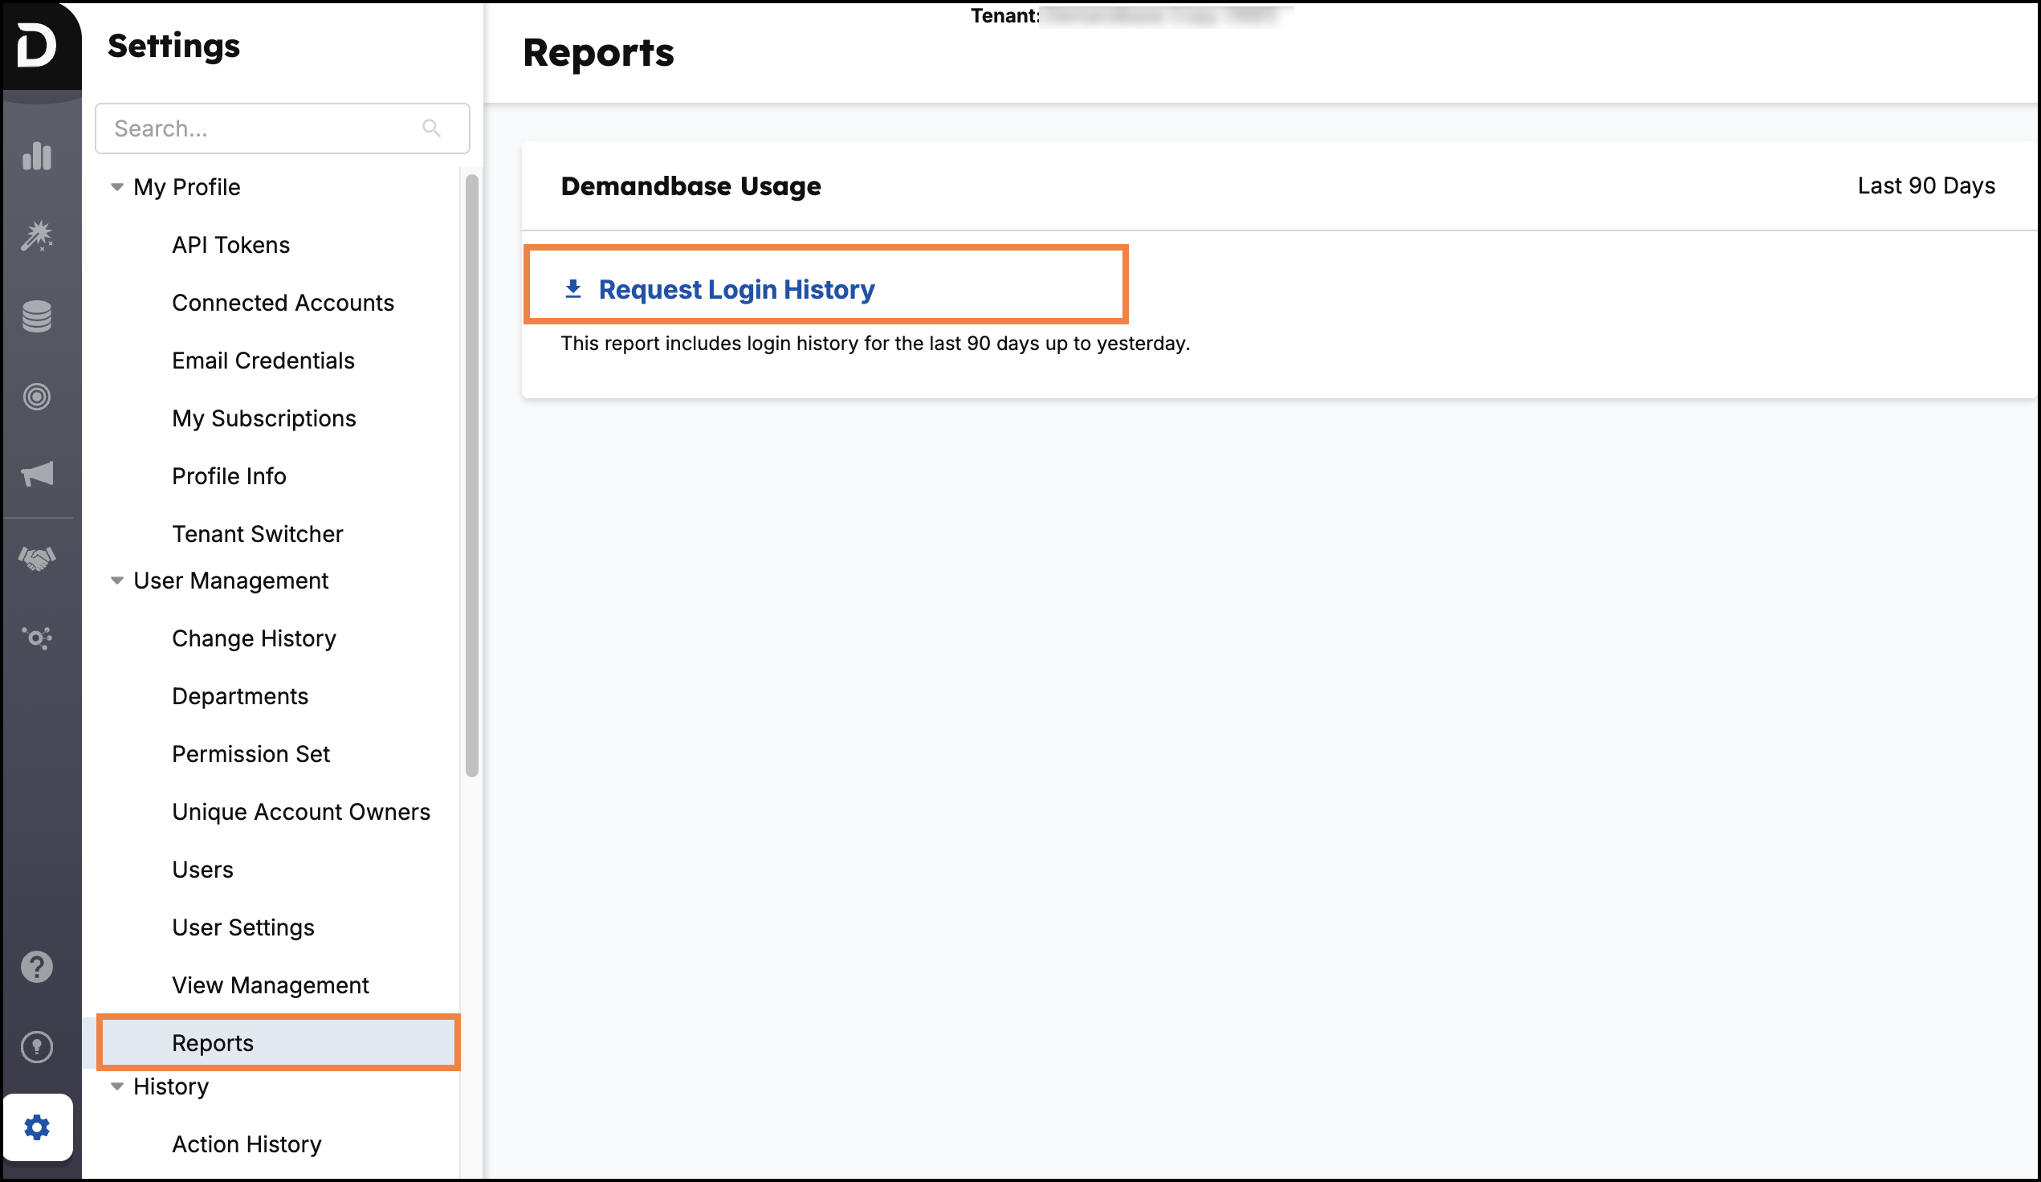The height and width of the screenshot is (1182, 2041).
Task: Click the Demandbase D logo
Action: 37,45
